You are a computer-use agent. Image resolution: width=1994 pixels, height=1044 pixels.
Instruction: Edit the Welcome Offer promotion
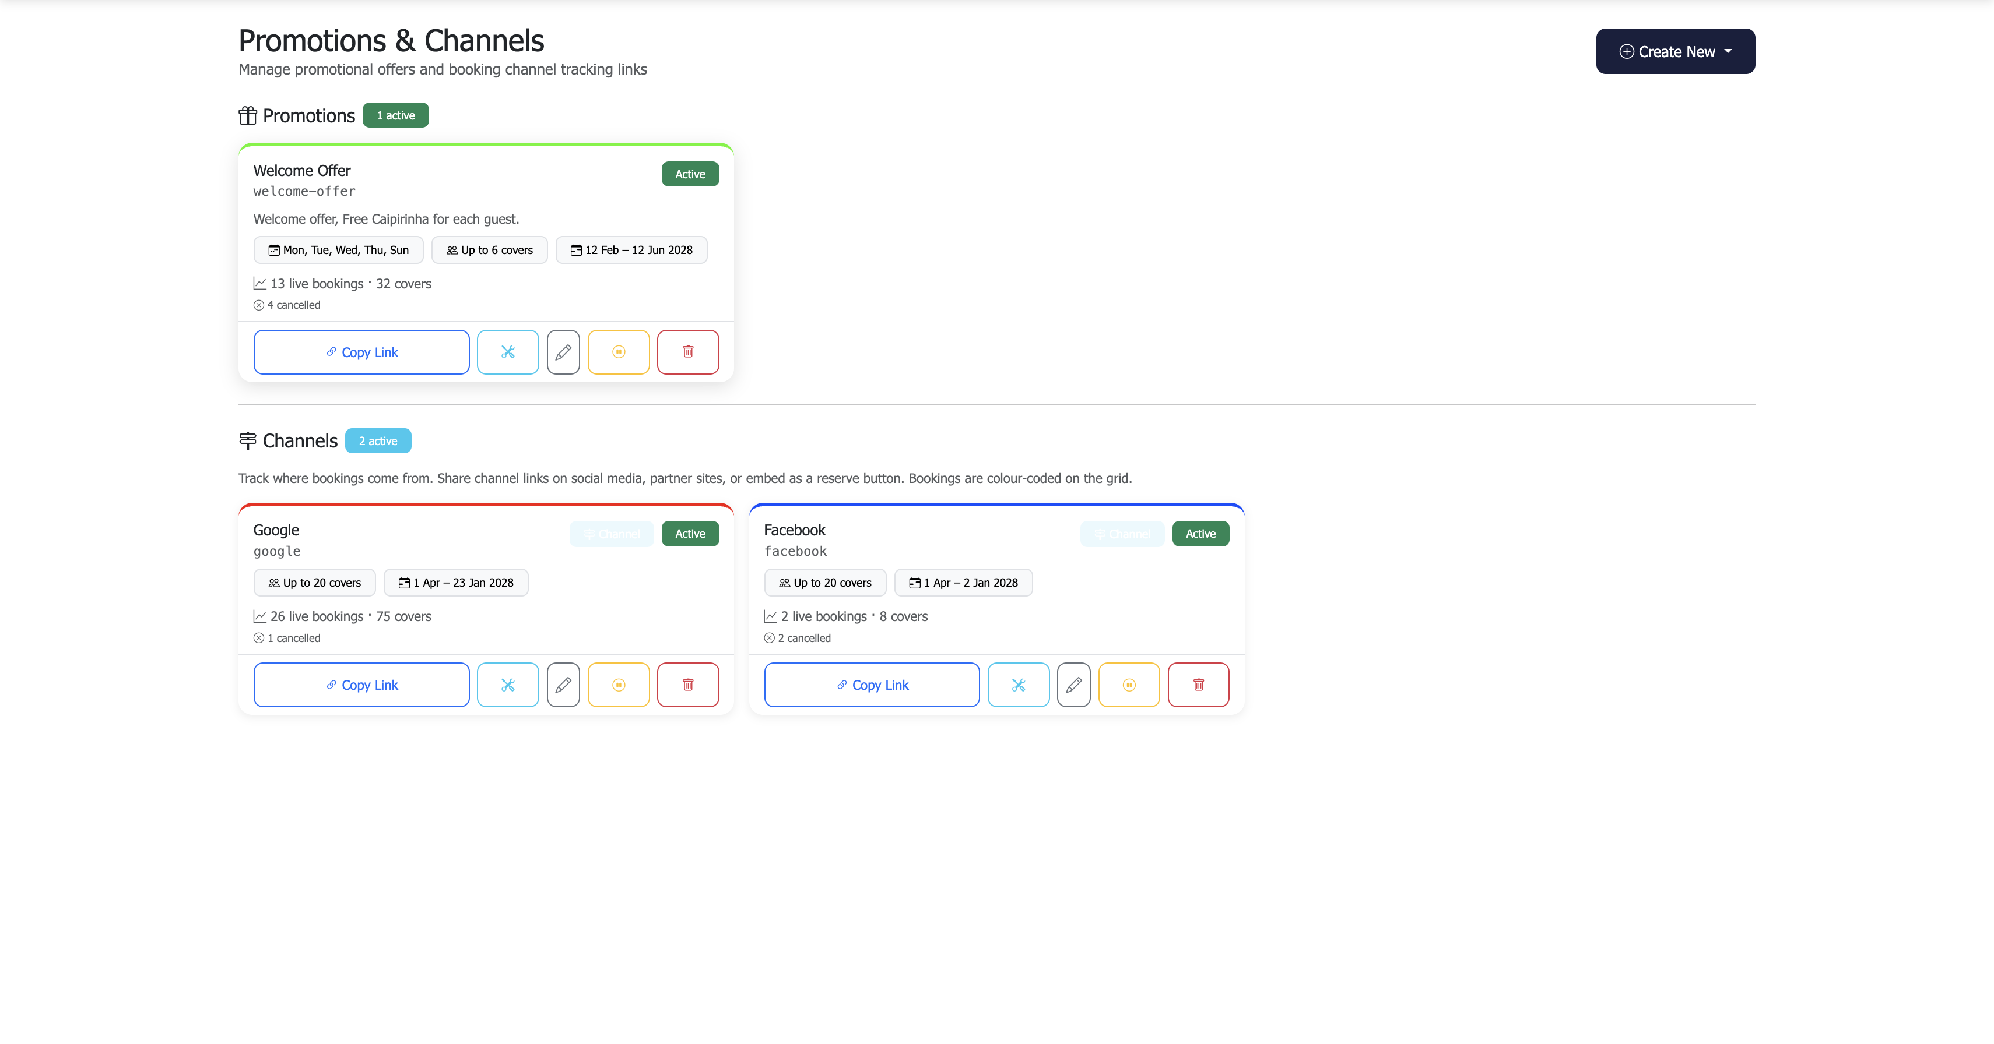tap(563, 352)
